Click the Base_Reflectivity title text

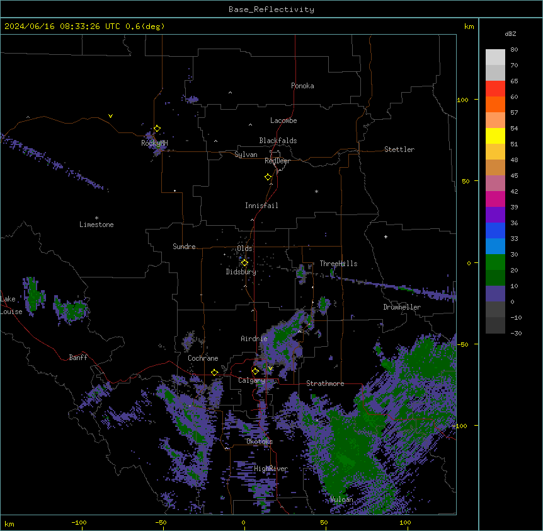[271, 9]
